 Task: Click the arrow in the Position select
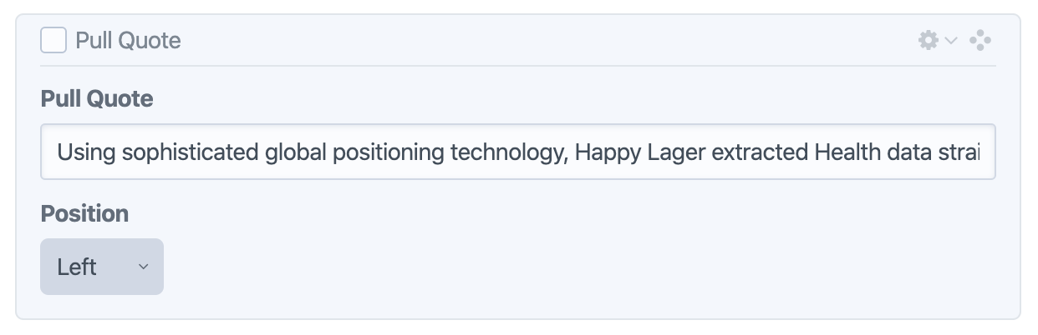pyautogui.click(x=143, y=267)
